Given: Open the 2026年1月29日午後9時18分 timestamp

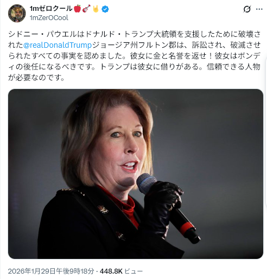Looking at the screenshot, I should [51, 271].
